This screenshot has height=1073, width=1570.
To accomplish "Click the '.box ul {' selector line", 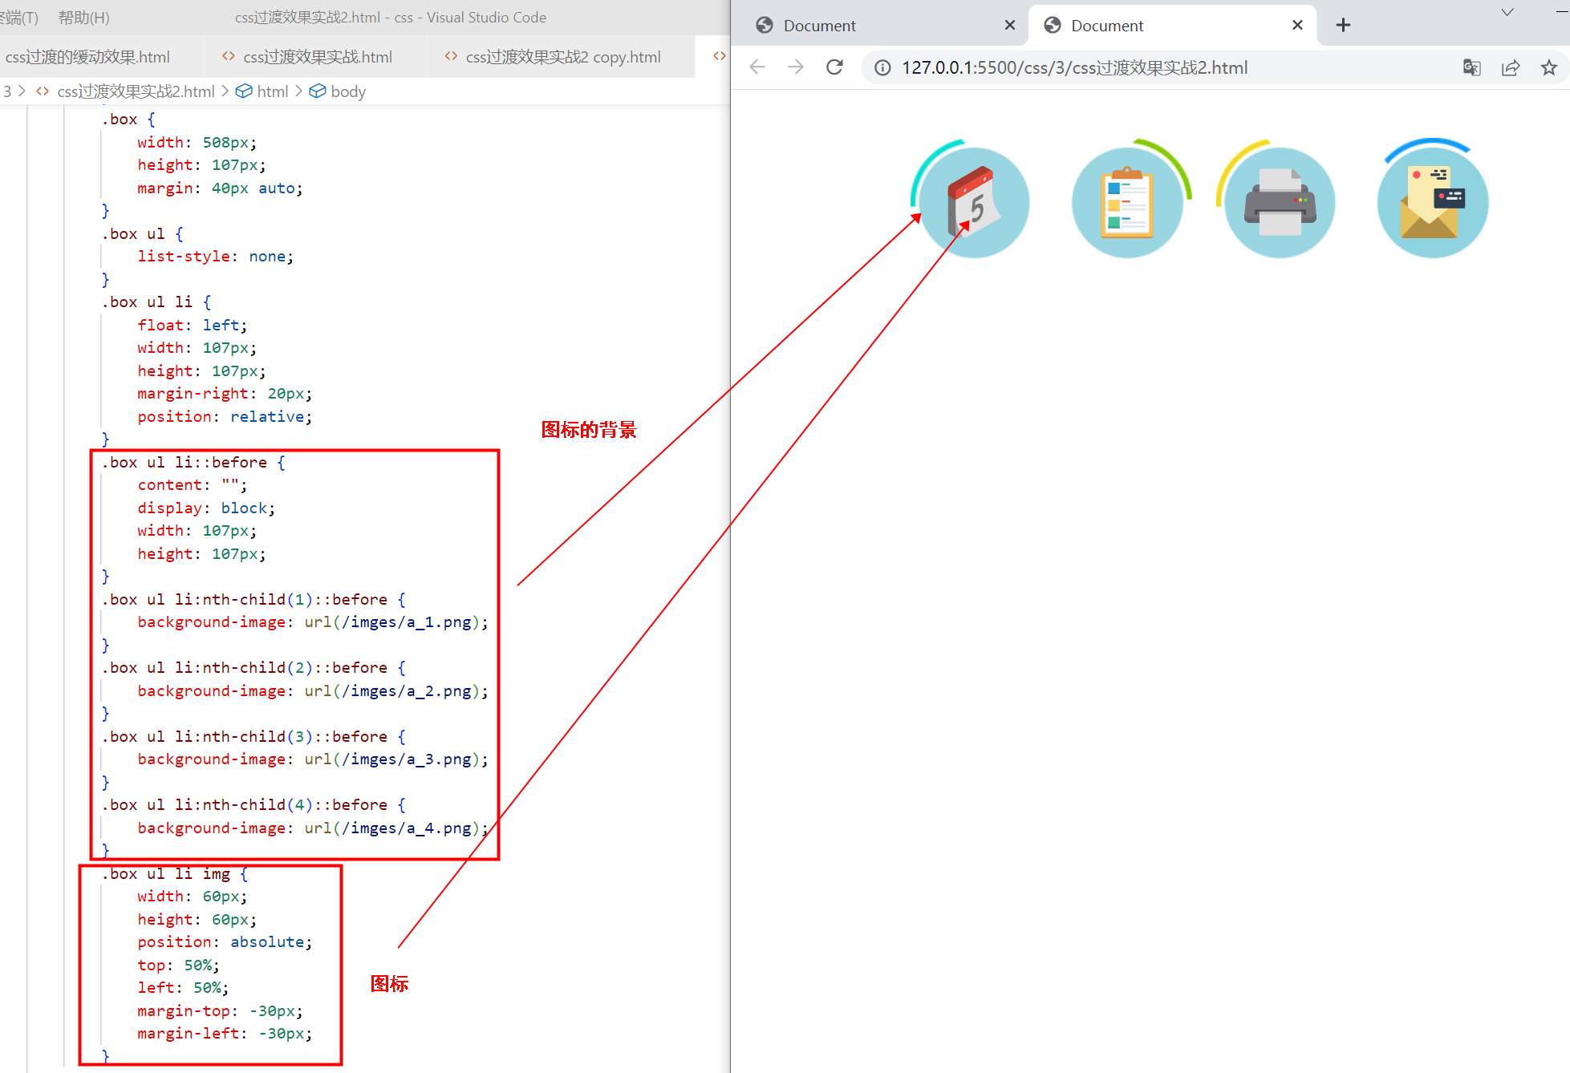I will (x=143, y=233).
